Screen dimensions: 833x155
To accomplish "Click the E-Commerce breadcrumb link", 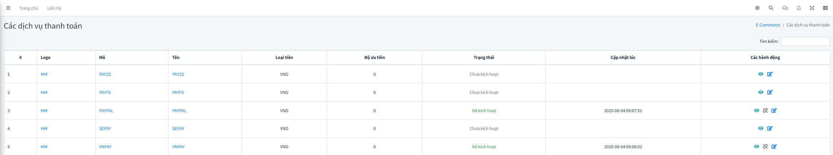I will (768, 25).
